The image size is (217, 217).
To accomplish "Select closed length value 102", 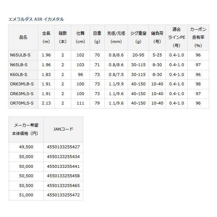I will coord(80,55).
